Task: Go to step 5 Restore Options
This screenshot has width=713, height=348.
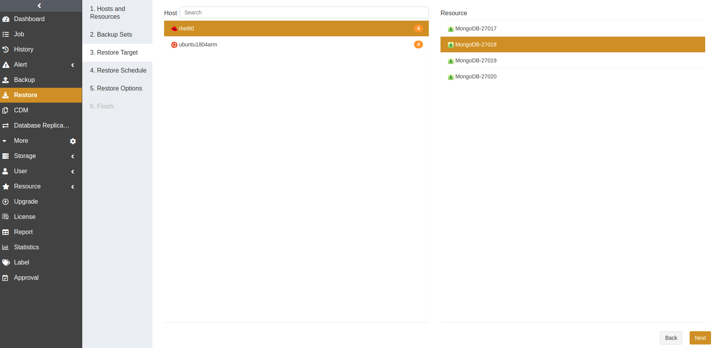Action: click(x=117, y=88)
